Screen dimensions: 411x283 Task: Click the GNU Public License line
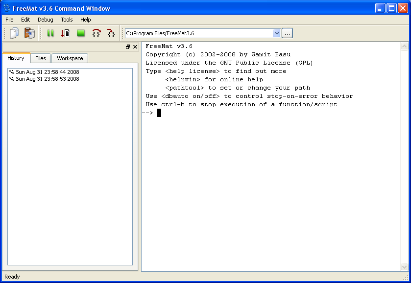click(229, 63)
